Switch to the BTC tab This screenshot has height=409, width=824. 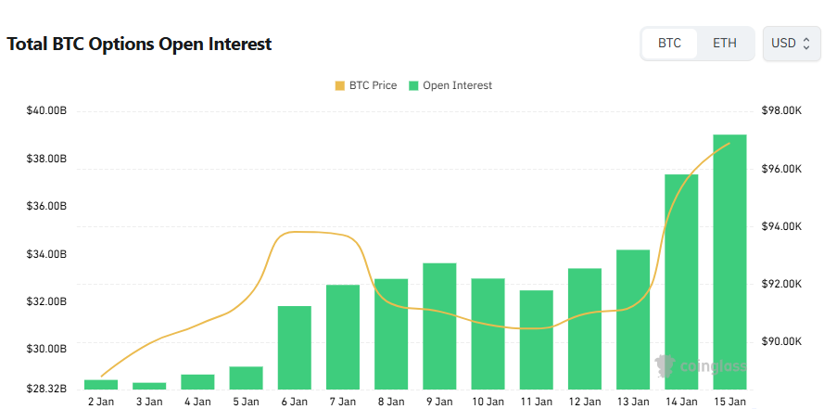[669, 44]
